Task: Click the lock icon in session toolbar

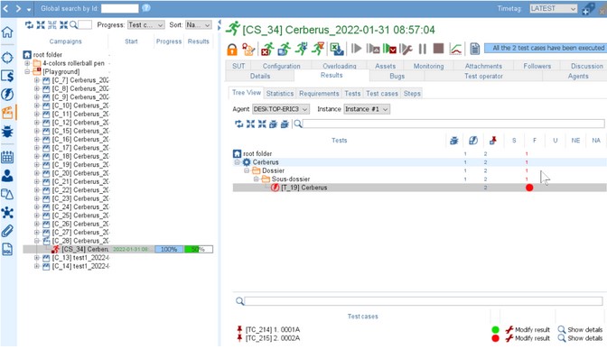Action: 232,50
